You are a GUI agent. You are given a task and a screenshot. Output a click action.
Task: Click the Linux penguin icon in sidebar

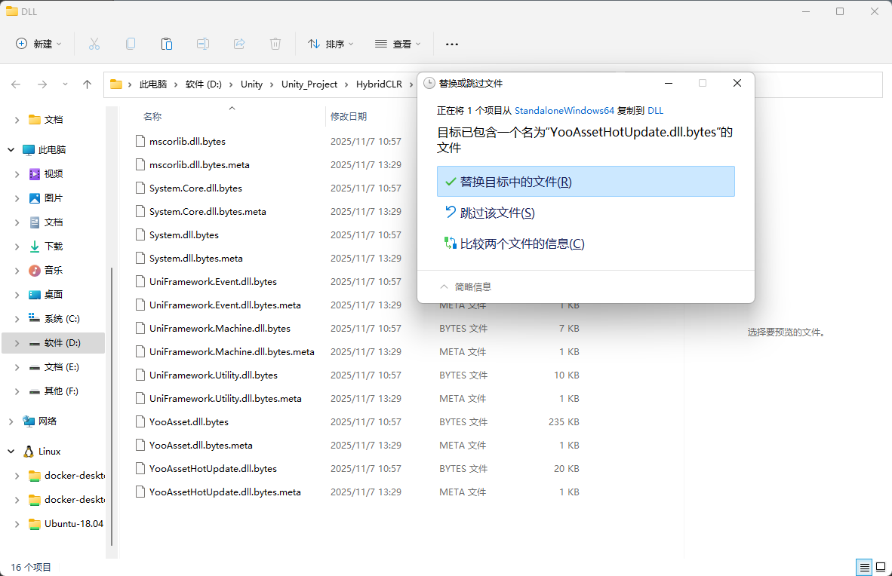29,452
